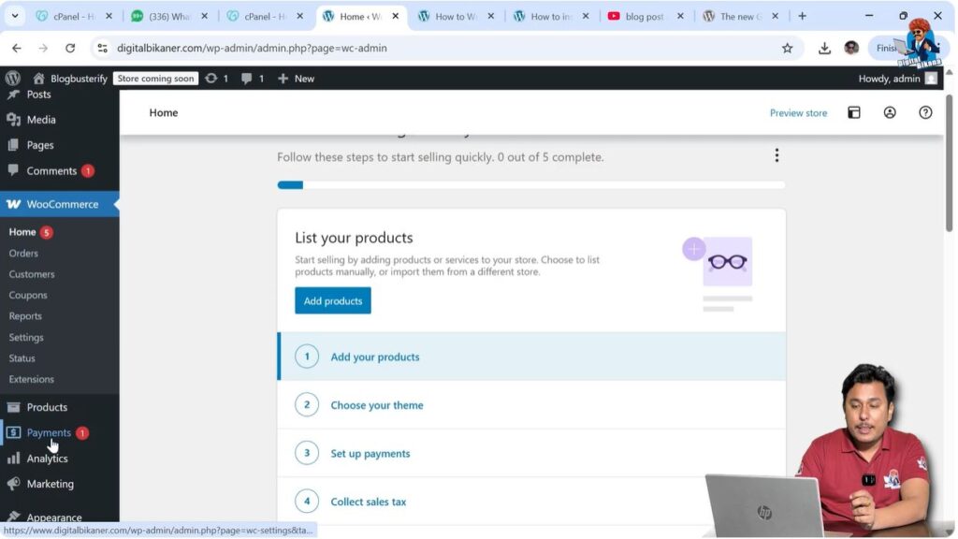This screenshot has width=958, height=539.
Task: Open the Coupons menu item
Action: click(27, 295)
